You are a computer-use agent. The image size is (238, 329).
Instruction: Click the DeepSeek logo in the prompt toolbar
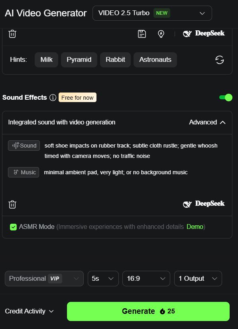204,33
